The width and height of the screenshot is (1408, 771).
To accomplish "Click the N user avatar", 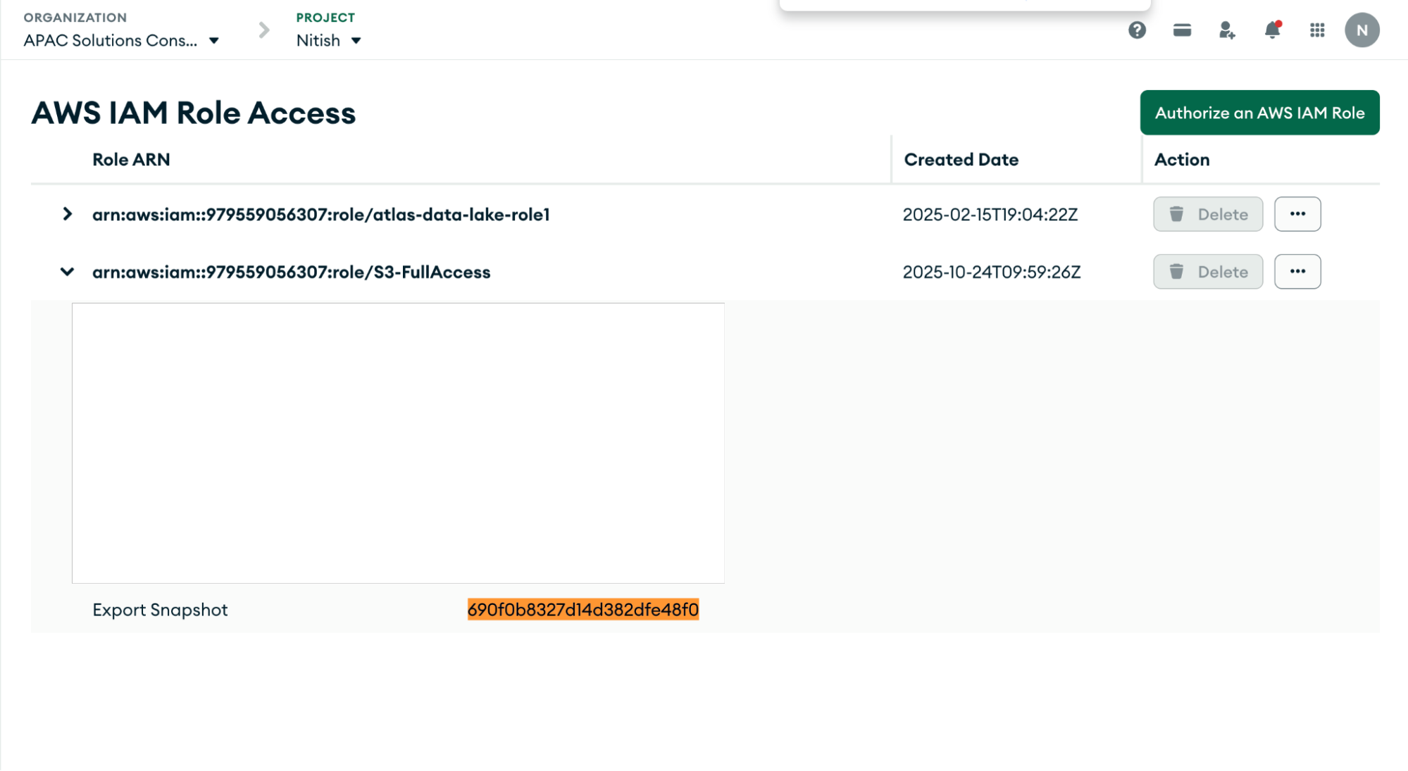I will [1362, 30].
